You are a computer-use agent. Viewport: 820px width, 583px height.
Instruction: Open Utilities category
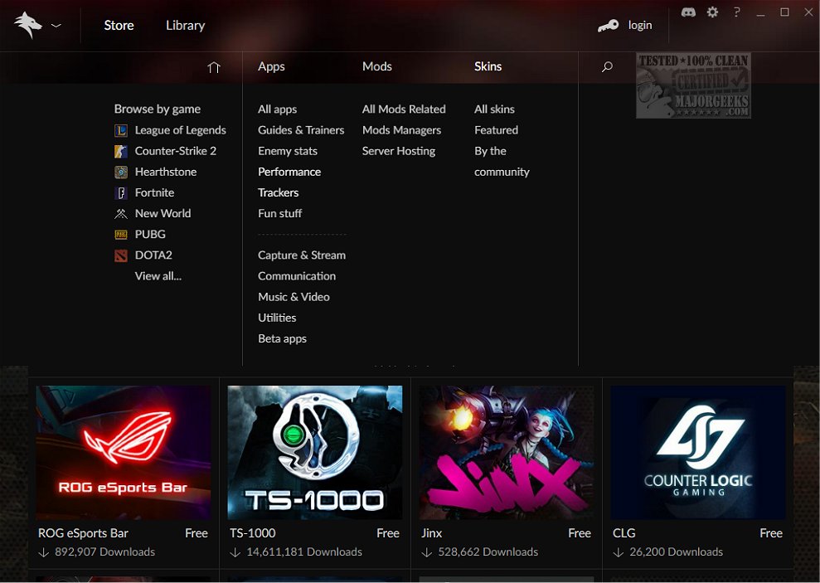(x=277, y=318)
